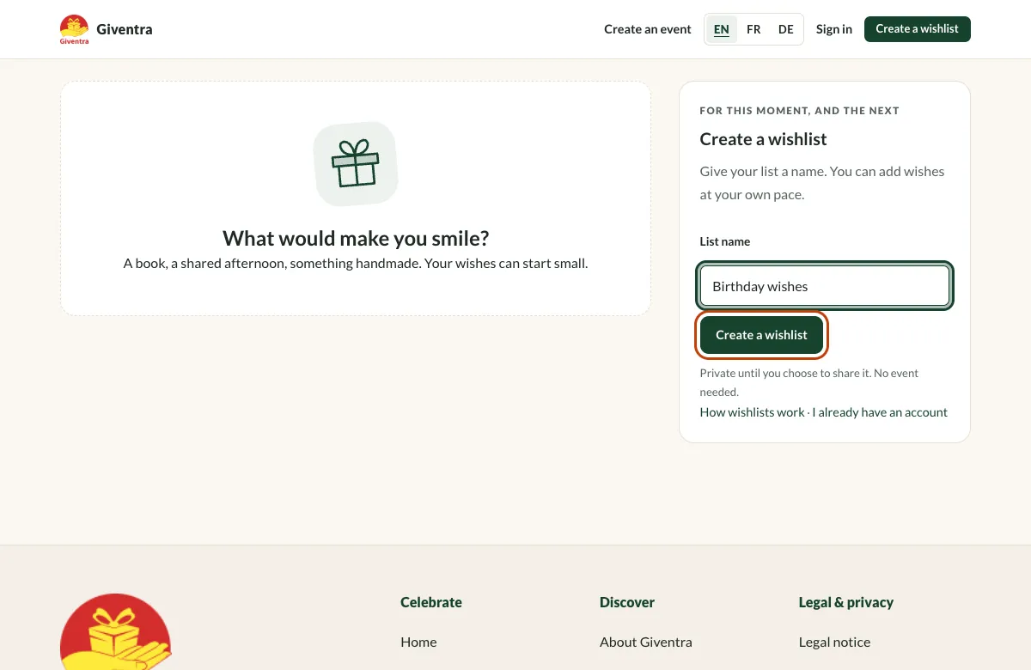This screenshot has height=670, width=1031.
Task: Click the Giventra brand name in the header
Action: click(125, 29)
